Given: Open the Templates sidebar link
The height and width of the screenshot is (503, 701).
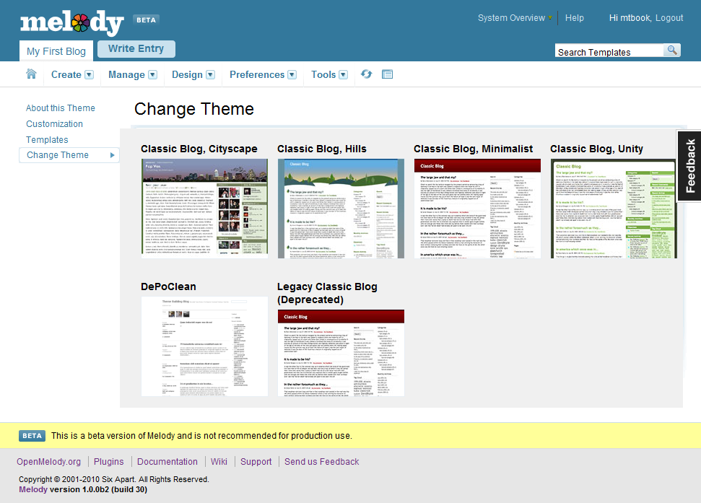Looking at the screenshot, I should tap(47, 139).
